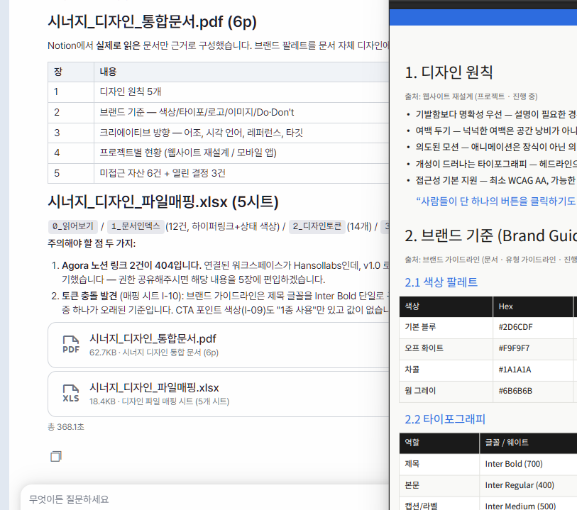Select the heading 시너지_디자인_통합문서.pdf (6p)

152,22
